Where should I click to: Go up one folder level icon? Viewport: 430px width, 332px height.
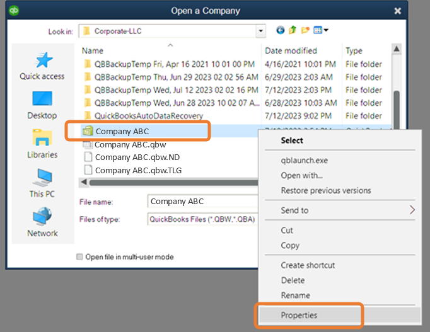293,30
